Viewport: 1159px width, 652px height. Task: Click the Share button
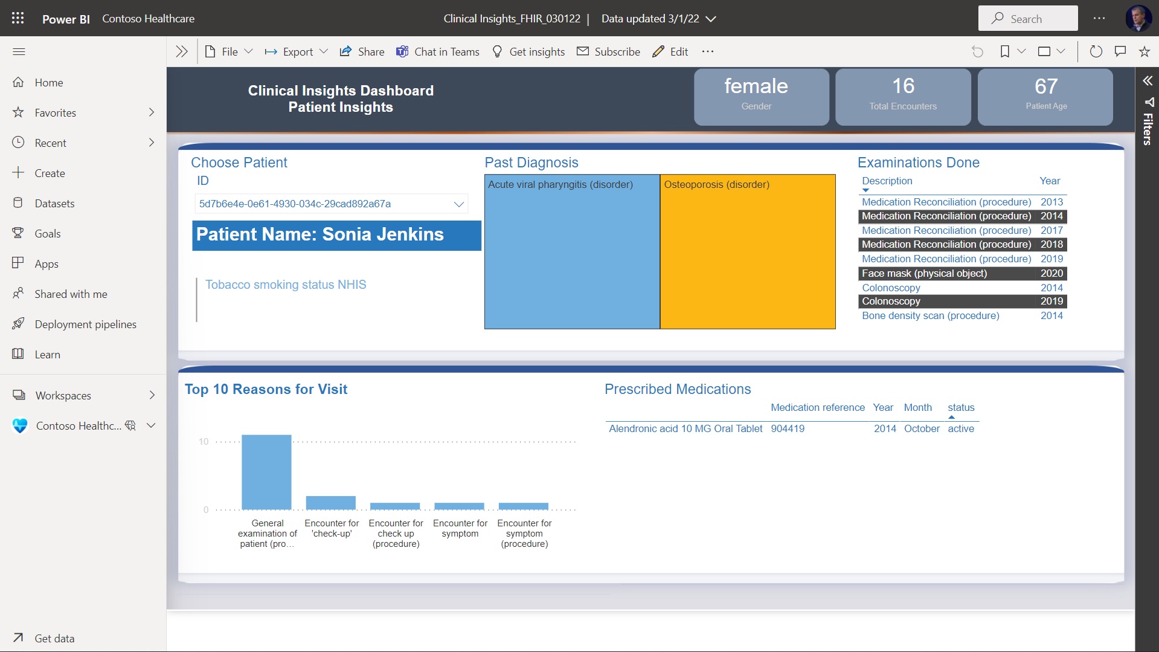pos(362,51)
